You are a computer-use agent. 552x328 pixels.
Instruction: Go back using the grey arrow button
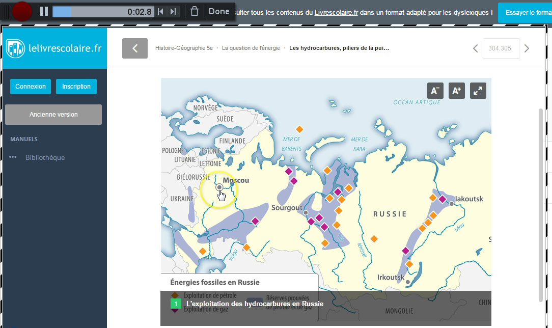point(135,48)
